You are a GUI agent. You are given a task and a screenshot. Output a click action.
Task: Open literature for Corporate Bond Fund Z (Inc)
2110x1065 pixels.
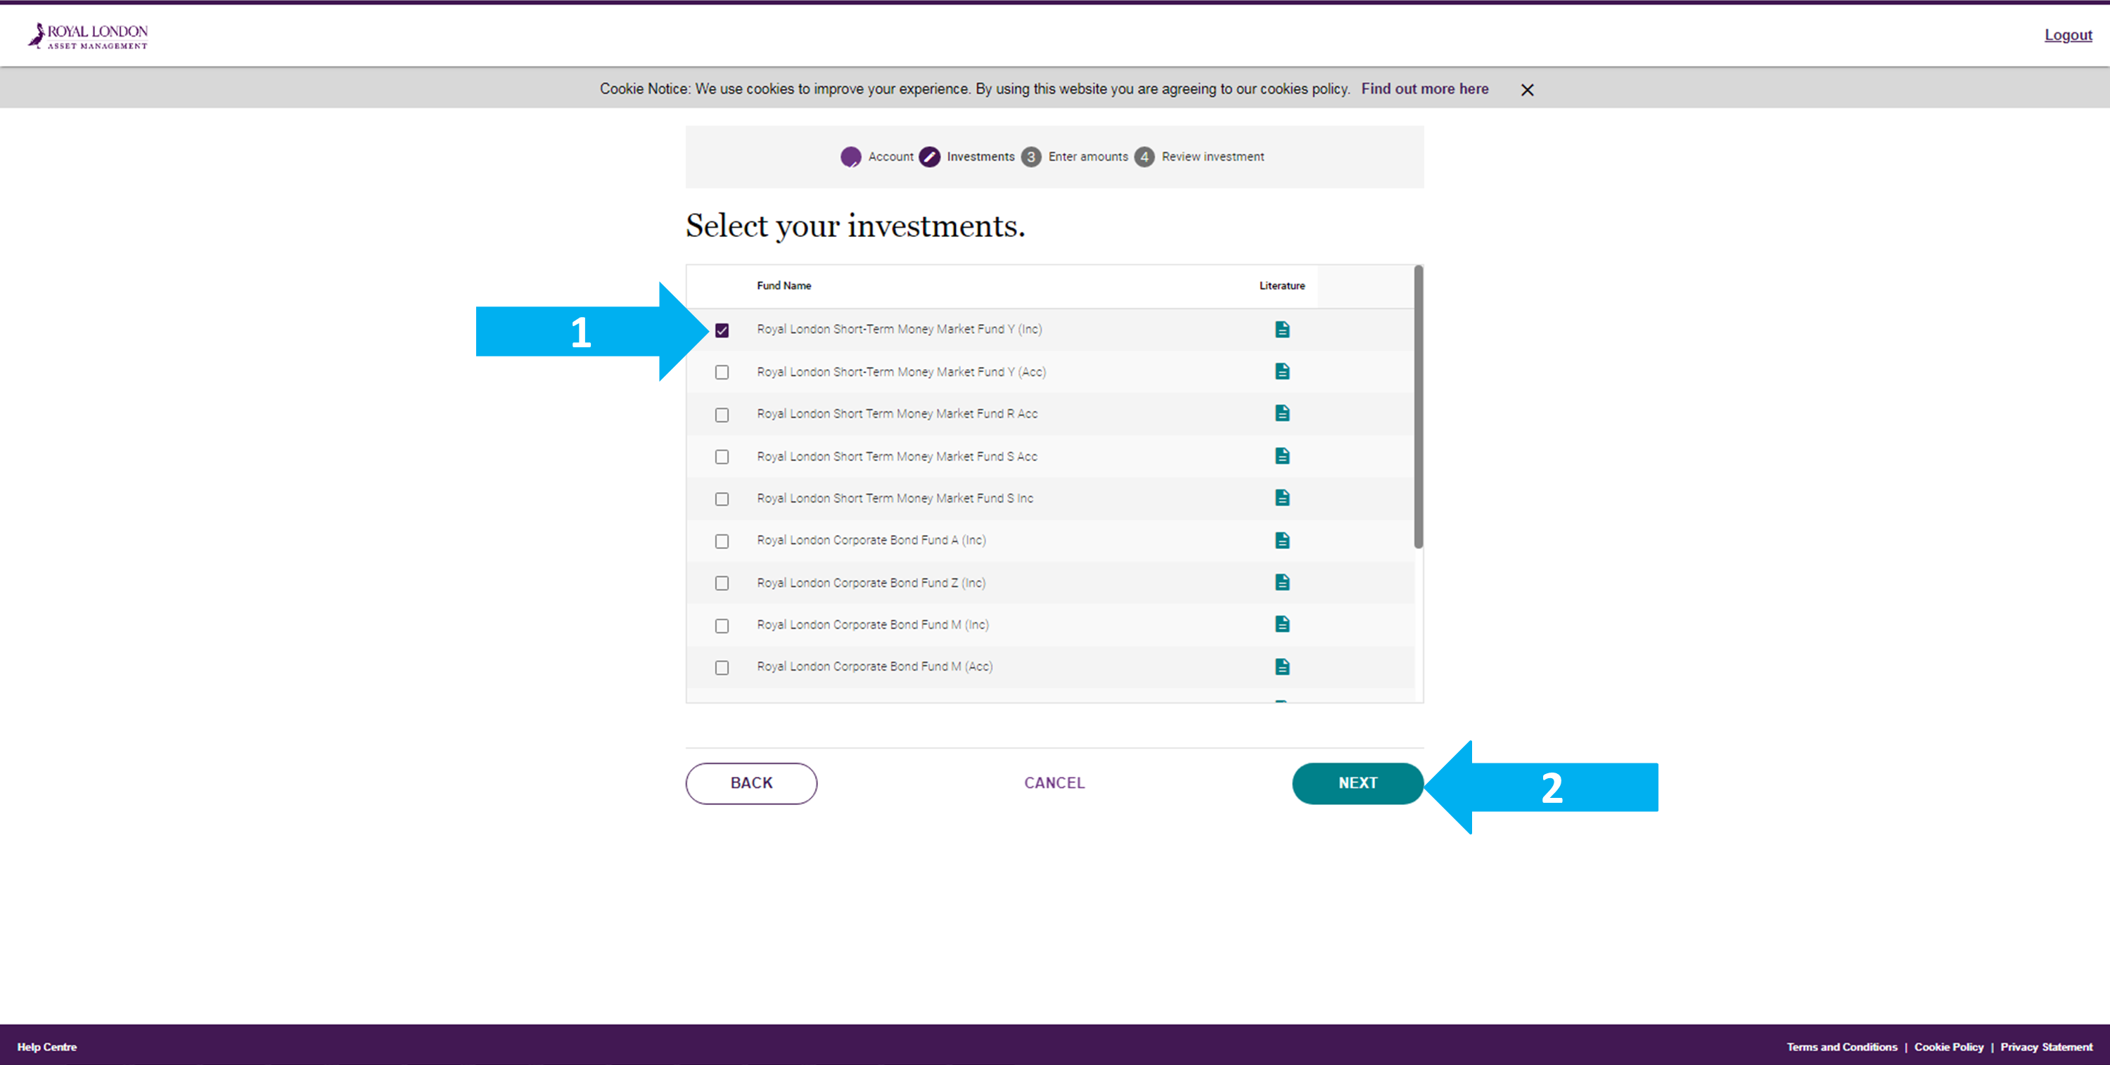point(1282,582)
